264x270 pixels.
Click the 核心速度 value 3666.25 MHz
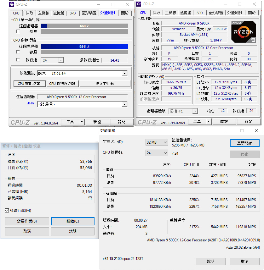(x=176, y=82)
